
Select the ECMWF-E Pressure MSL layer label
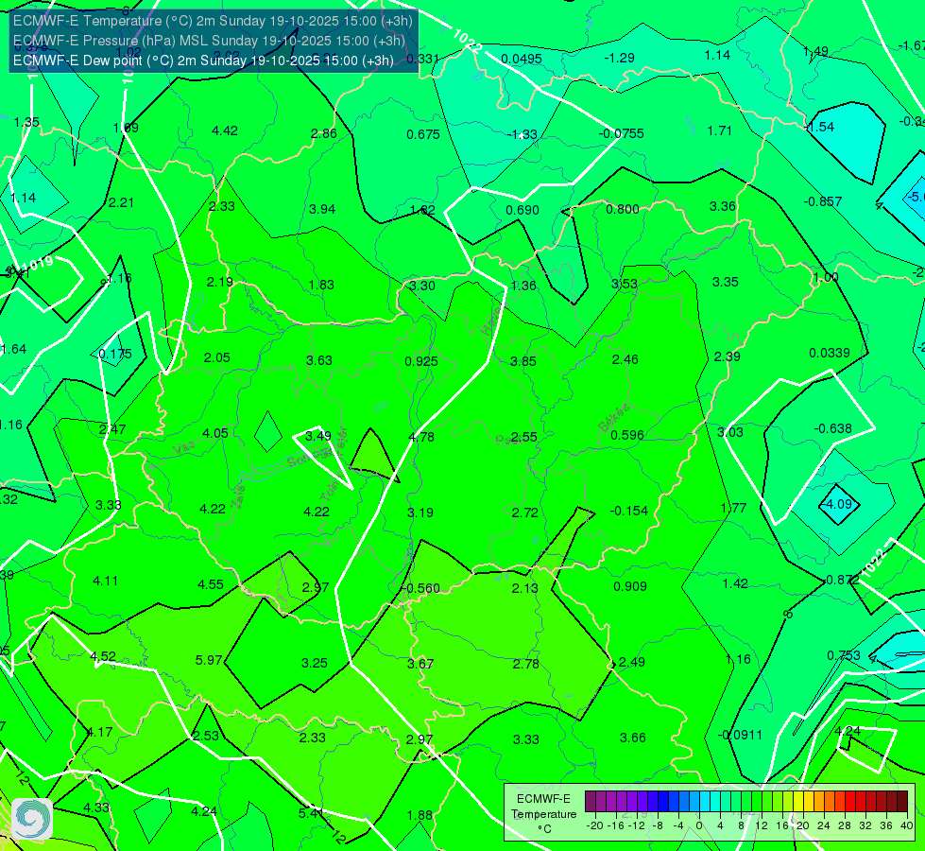click(x=209, y=41)
